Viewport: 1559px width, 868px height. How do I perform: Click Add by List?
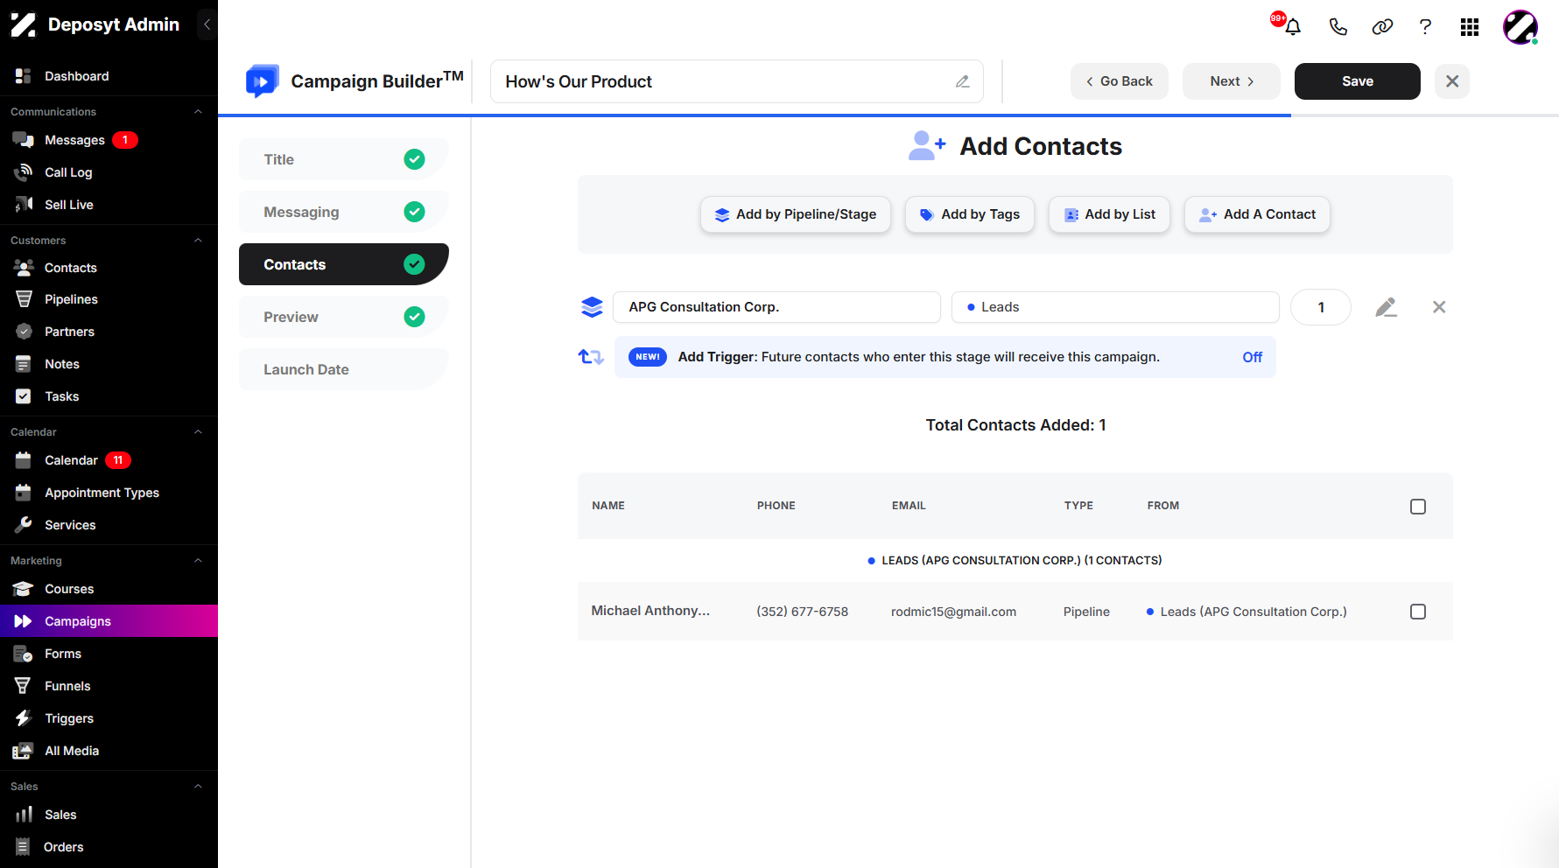tap(1109, 214)
